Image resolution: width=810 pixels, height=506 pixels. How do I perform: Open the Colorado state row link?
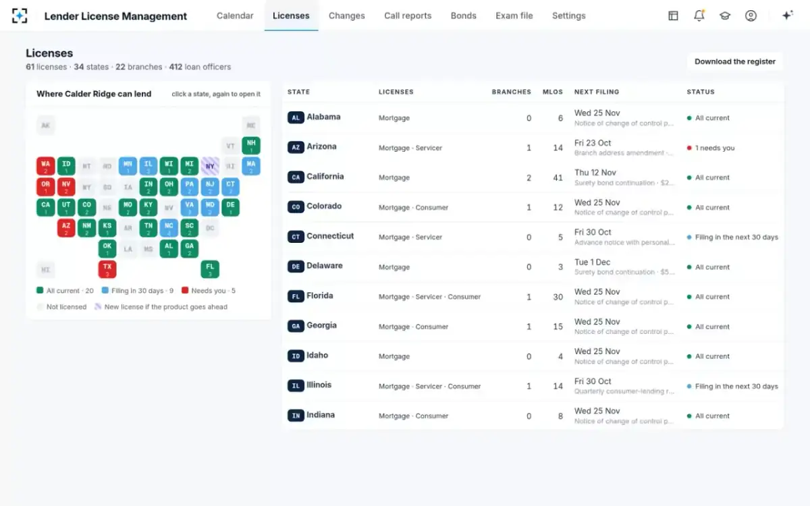324,206
